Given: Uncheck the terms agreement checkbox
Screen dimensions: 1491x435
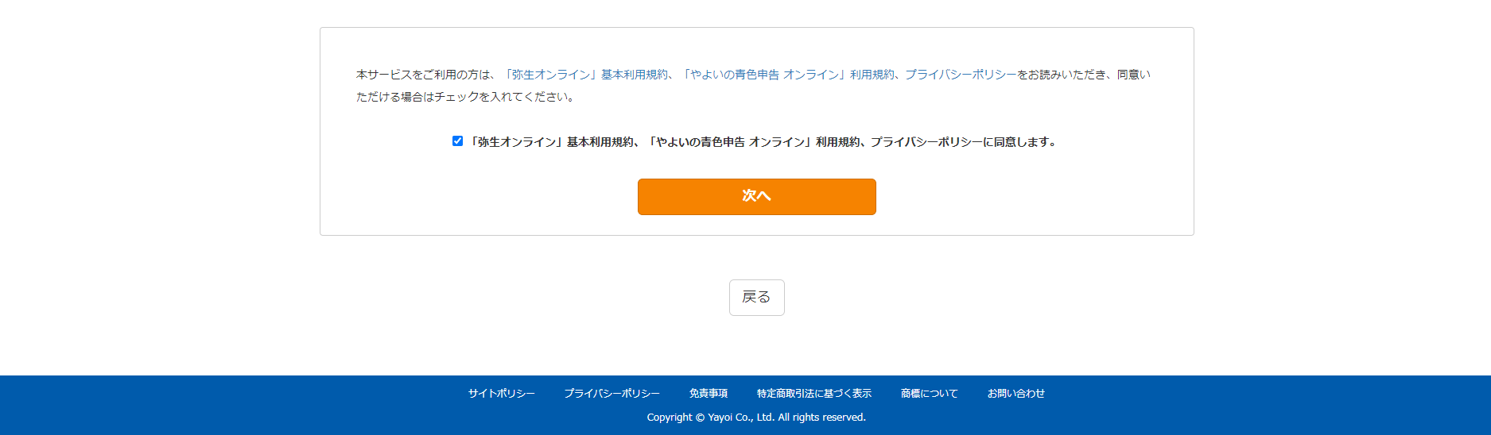Looking at the screenshot, I should coord(457,141).
